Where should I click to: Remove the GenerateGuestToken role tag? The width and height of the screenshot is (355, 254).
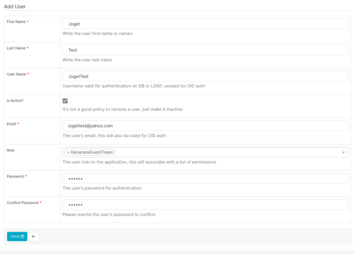click(68, 152)
